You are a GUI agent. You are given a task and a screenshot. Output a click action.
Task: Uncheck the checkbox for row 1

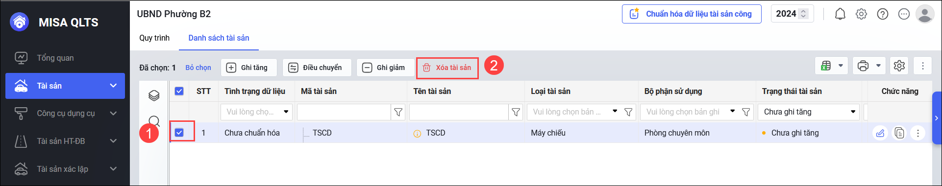179,132
